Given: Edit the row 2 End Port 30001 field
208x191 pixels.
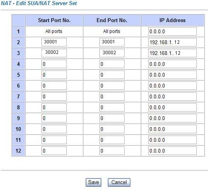Looking at the screenshot, I should tap(112, 42).
